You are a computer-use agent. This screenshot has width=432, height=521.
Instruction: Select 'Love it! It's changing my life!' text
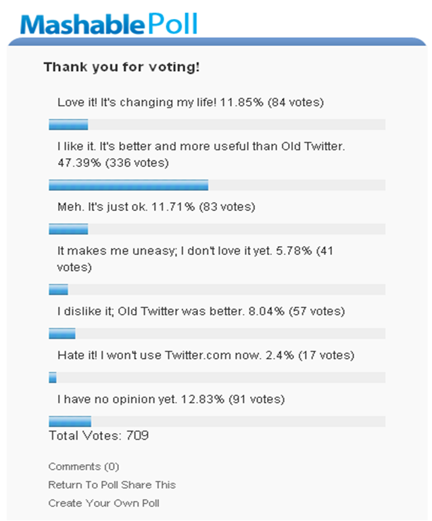[x=137, y=102]
